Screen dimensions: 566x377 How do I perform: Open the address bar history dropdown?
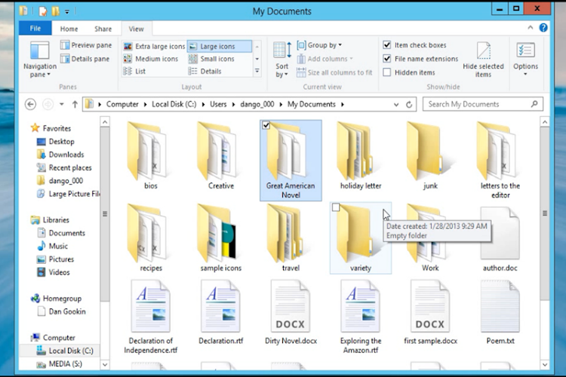(396, 105)
